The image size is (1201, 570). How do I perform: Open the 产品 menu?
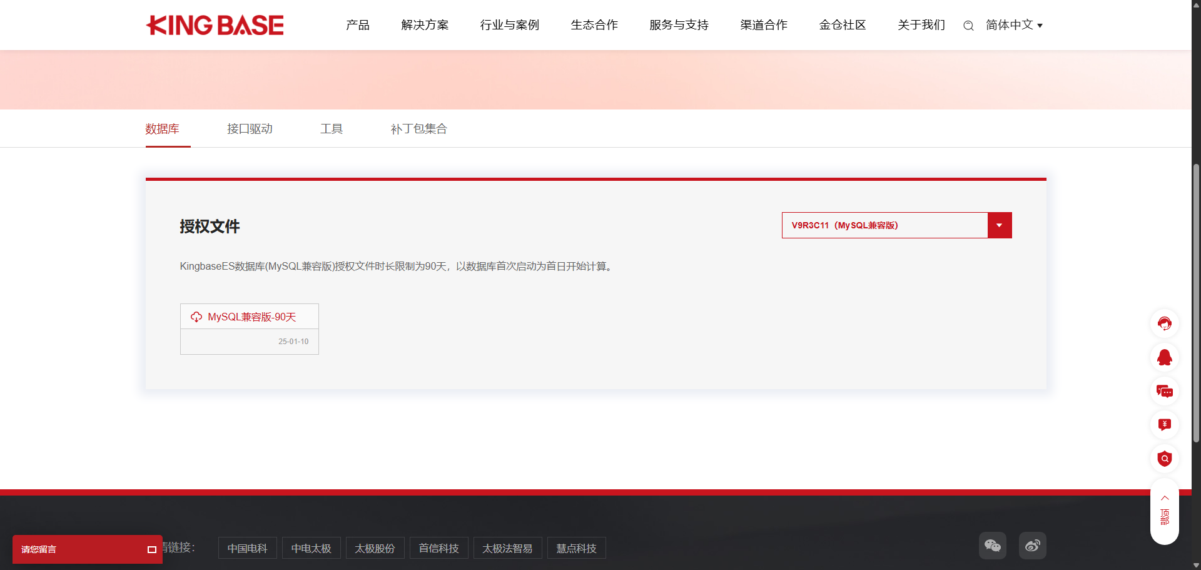(x=358, y=25)
